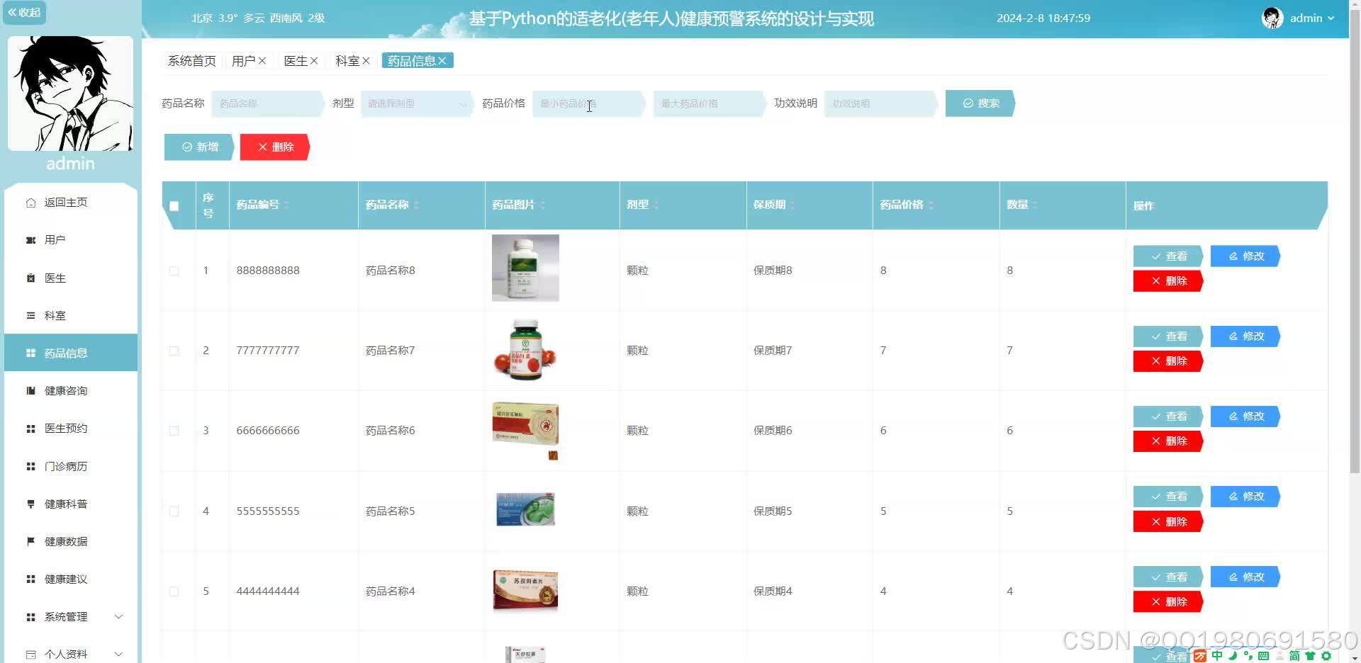Check the checkbox for drug 6666666666
This screenshot has width=1361, height=663.
tap(174, 430)
